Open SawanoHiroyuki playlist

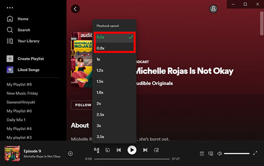click(x=21, y=102)
